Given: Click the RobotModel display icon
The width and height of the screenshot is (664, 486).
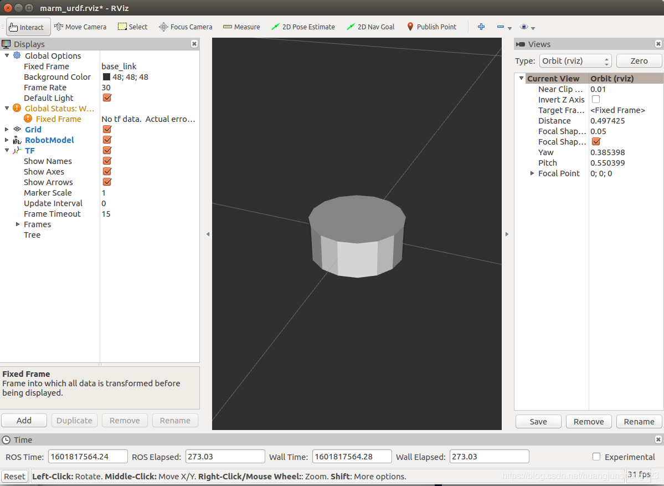Looking at the screenshot, I should click(x=17, y=140).
